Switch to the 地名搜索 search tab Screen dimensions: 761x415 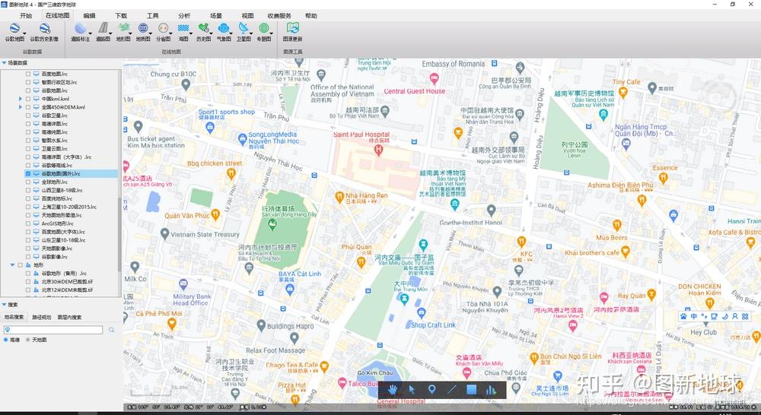pos(14,317)
